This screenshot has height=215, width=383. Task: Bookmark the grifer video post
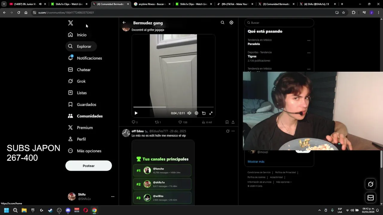click(227, 122)
